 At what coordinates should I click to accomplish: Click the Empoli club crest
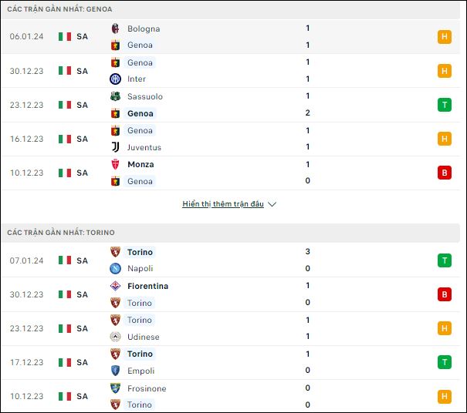115,371
